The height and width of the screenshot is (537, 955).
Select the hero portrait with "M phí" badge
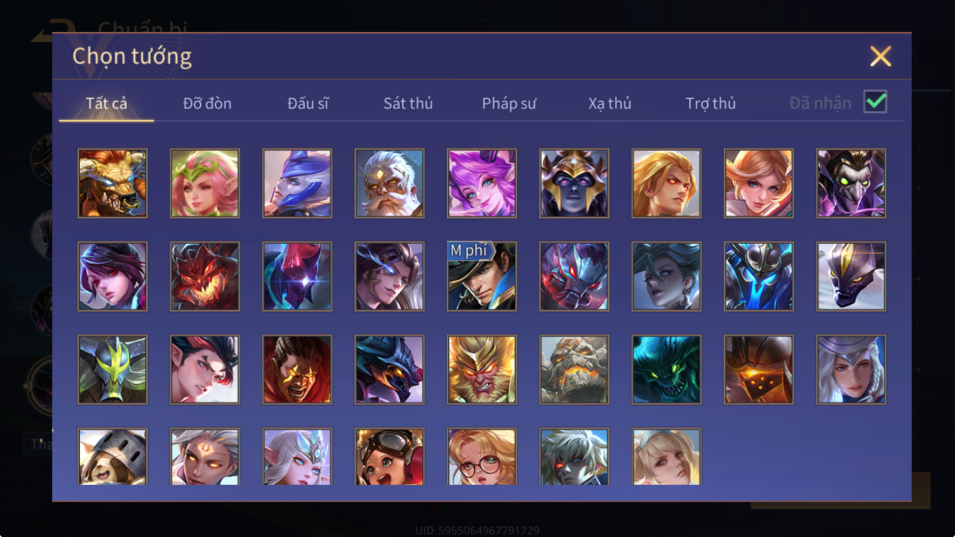[482, 276]
